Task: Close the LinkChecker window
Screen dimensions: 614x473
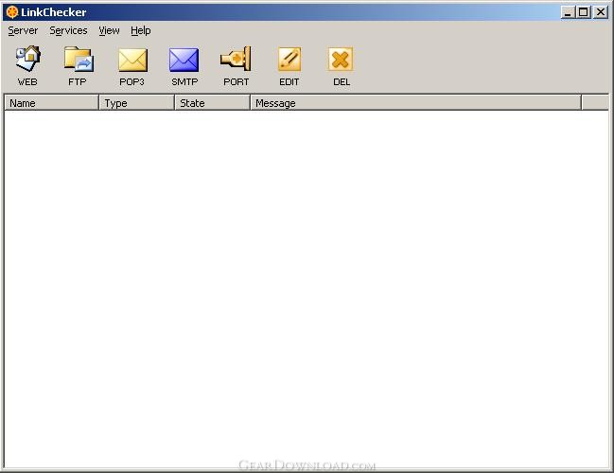Action: coord(600,12)
